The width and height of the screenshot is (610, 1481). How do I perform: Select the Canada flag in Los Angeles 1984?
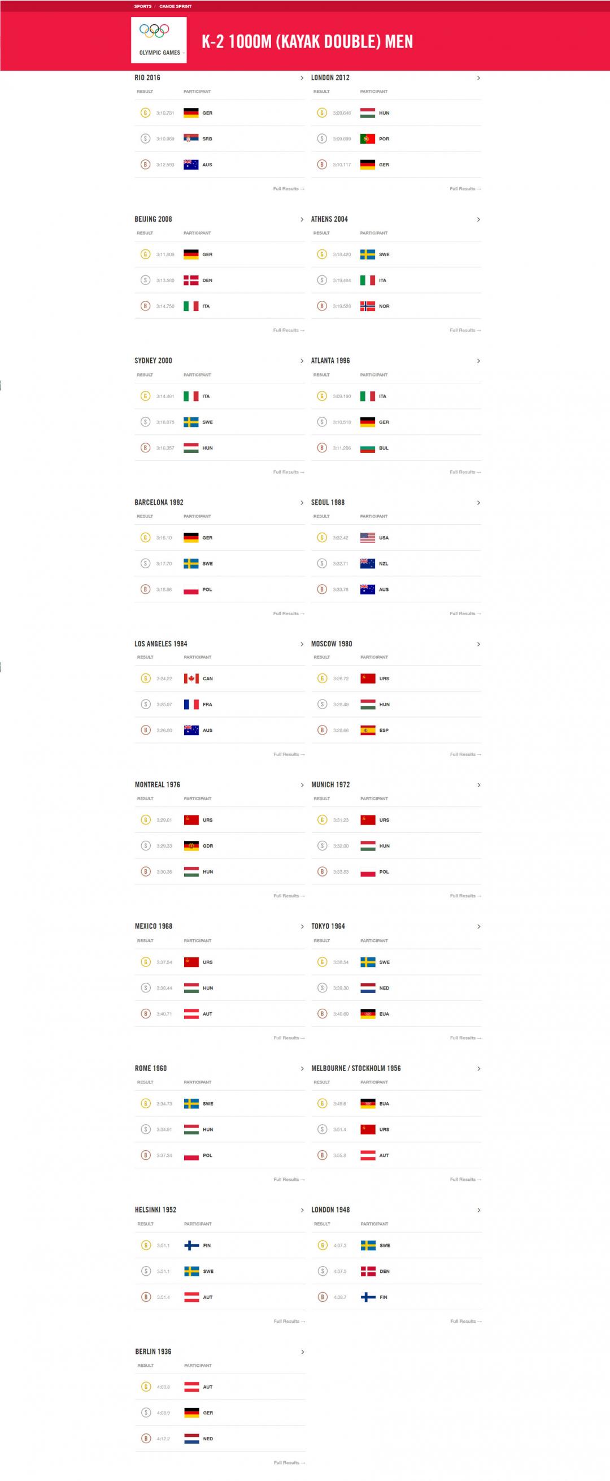pos(191,679)
